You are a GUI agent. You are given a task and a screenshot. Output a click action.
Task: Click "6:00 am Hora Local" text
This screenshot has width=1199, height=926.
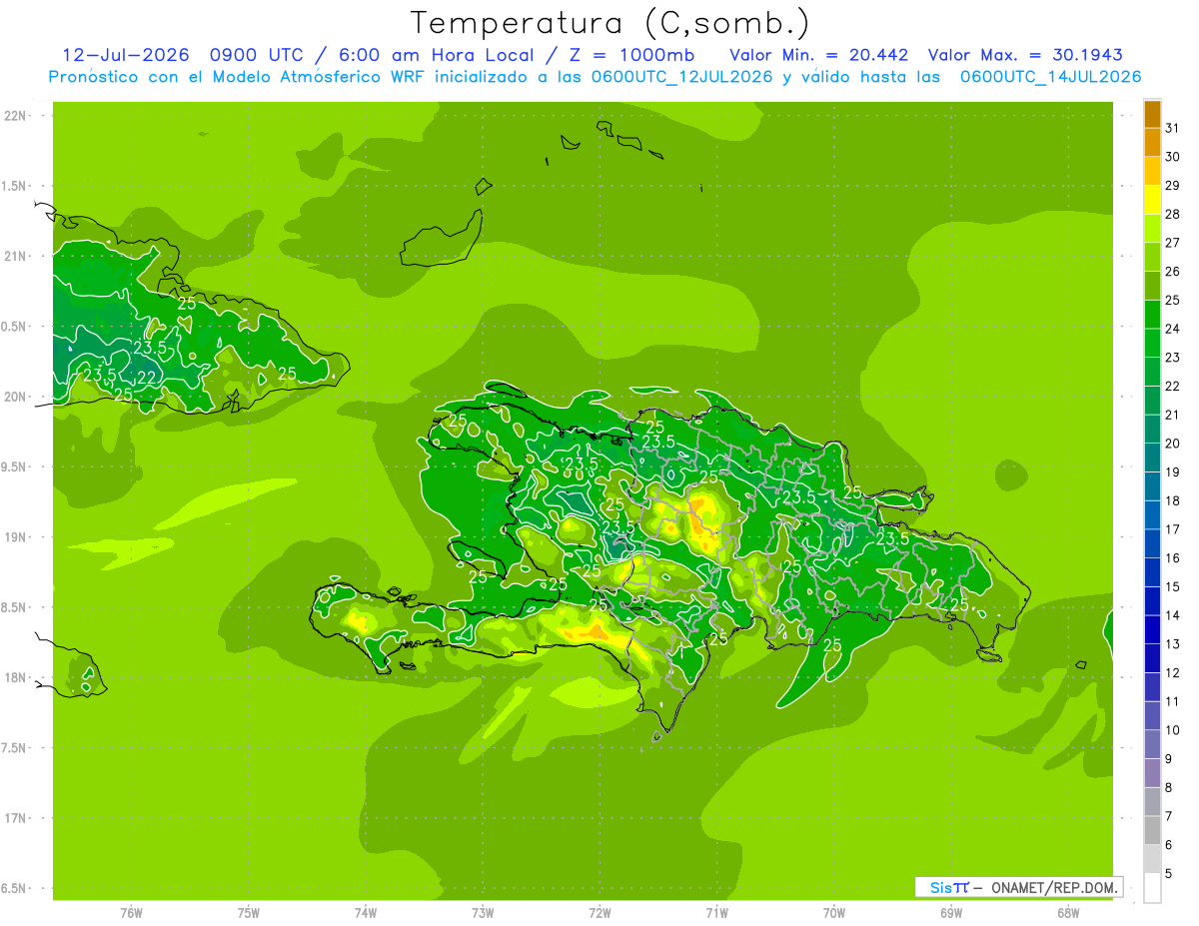click(x=436, y=55)
